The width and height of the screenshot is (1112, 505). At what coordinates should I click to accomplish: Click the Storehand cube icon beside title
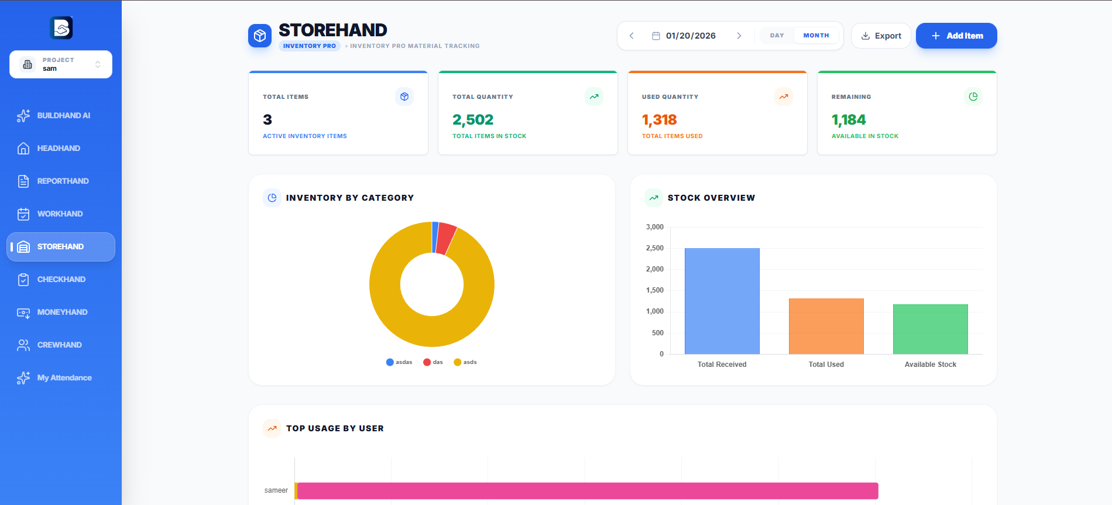point(260,36)
